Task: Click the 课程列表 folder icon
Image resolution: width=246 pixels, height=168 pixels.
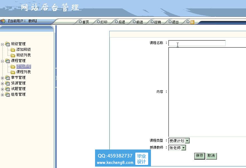Action: [x=13, y=72]
